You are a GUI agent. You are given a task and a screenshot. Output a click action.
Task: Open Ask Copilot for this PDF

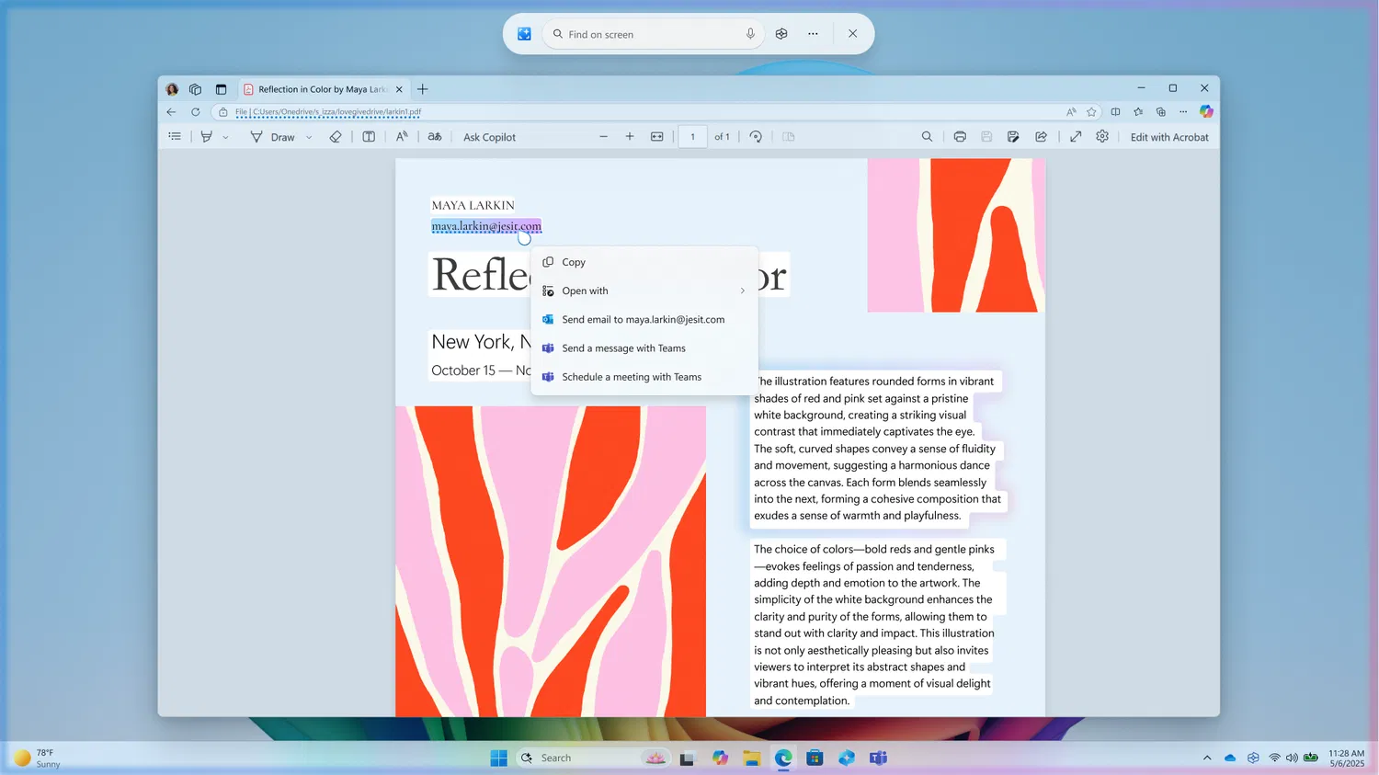489,136
